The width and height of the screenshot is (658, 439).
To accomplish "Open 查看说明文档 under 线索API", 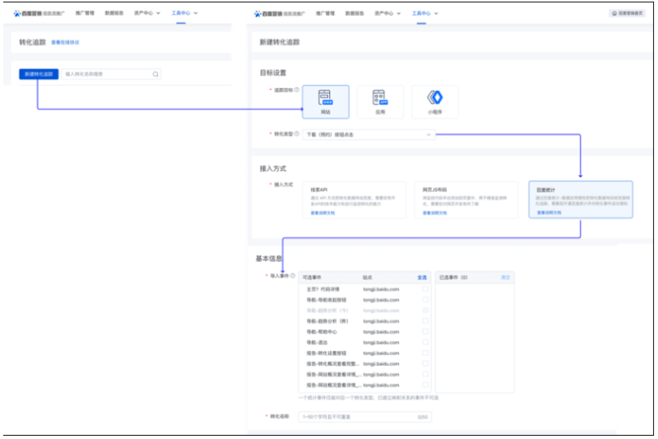I will [x=322, y=213].
